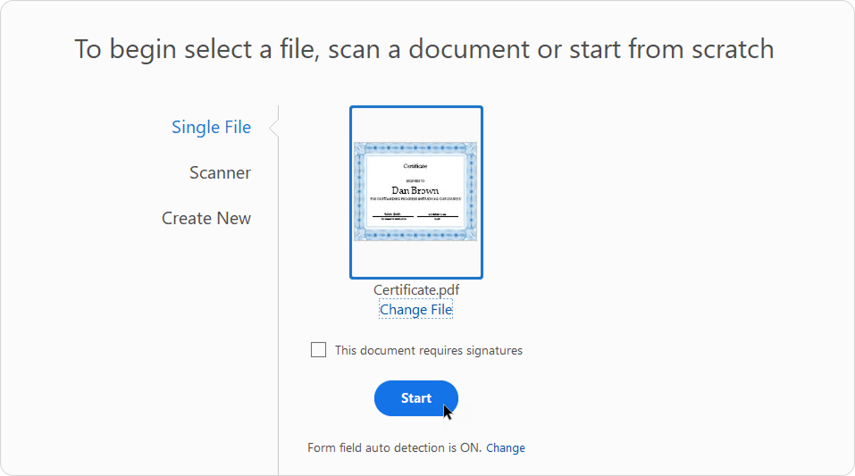Click the 'Form field auto detection is ON' text

[394, 447]
